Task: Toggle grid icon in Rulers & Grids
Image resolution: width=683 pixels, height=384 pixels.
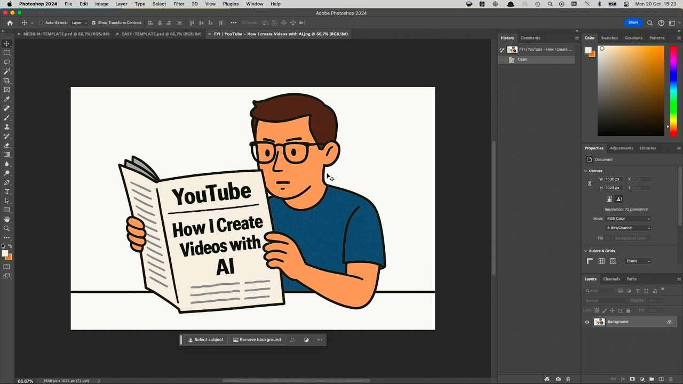Action: (x=601, y=261)
